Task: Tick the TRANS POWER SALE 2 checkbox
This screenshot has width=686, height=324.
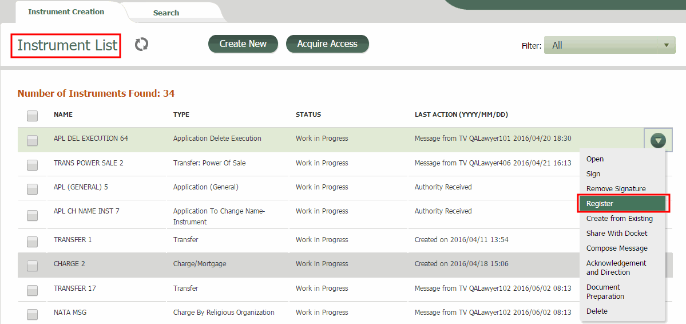Action: (x=33, y=164)
